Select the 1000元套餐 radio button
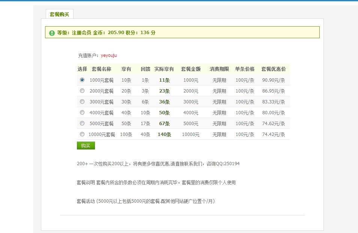358x233 pixels. click(82, 80)
